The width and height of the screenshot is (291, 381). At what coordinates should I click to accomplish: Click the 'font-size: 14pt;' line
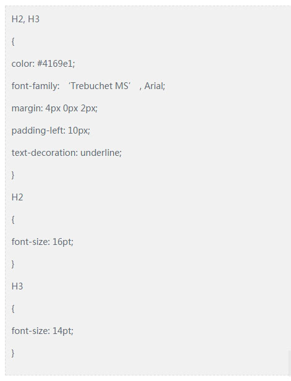43,331
